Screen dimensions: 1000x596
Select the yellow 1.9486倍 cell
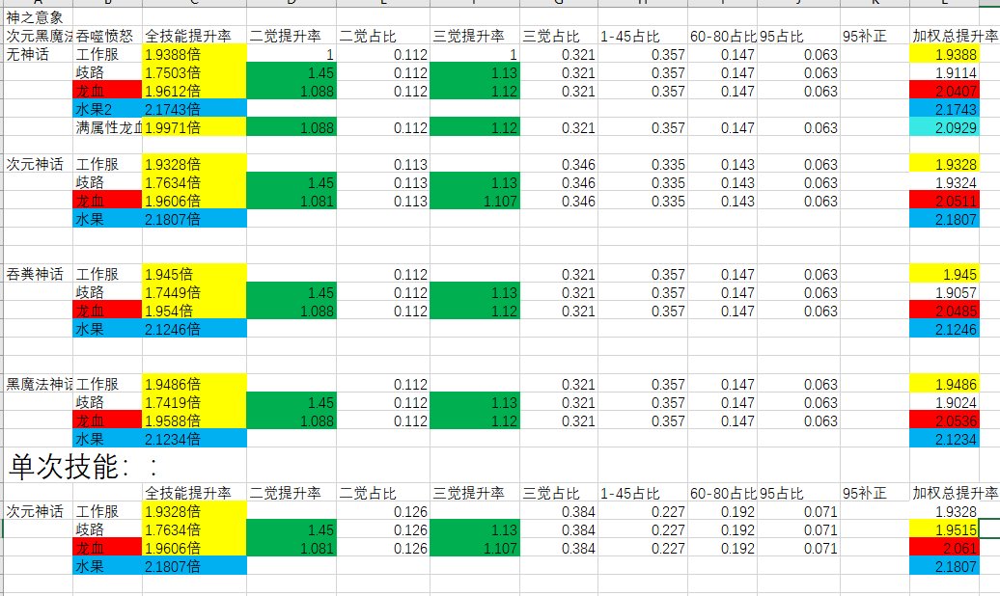[194, 384]
